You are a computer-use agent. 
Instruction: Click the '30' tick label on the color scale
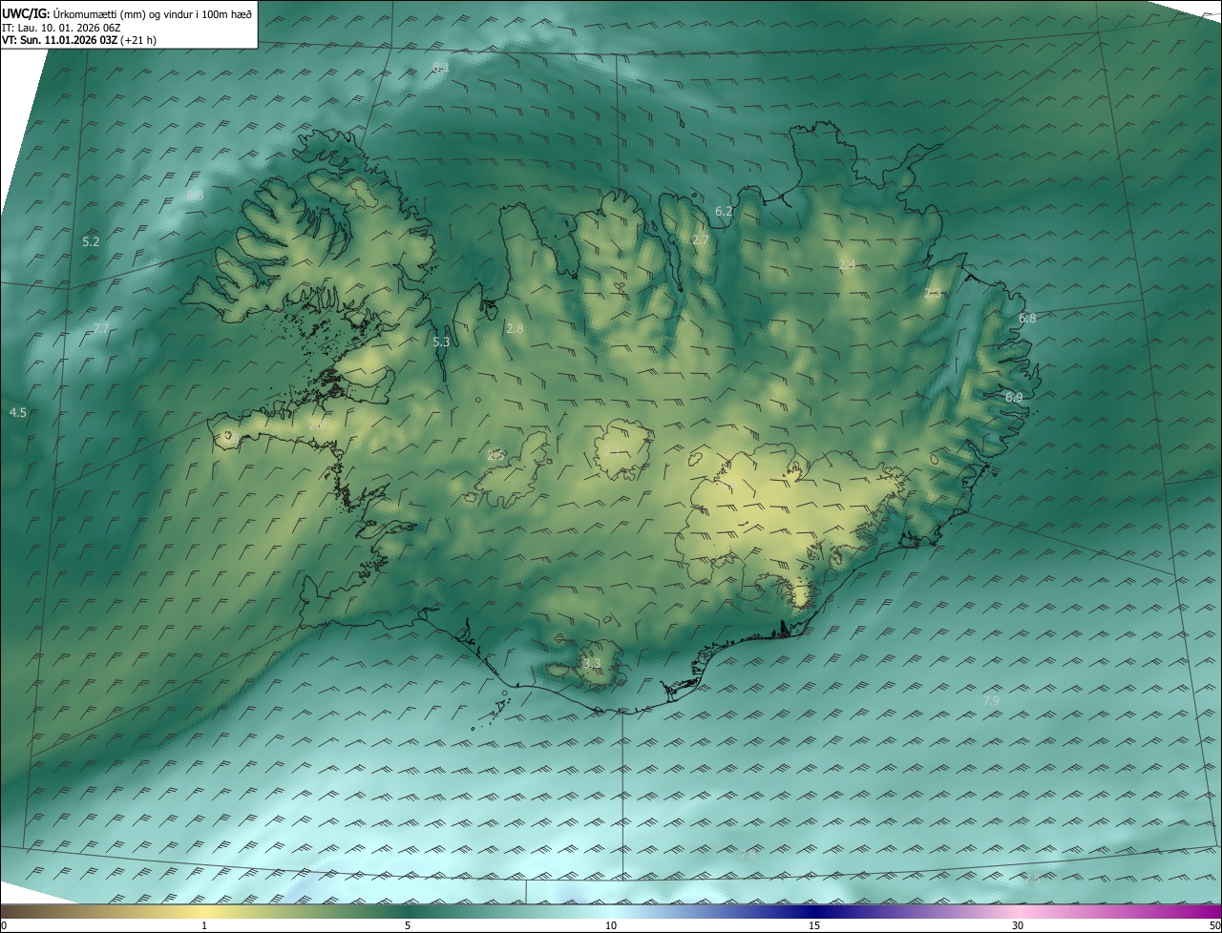click(x=1018, y=926)
